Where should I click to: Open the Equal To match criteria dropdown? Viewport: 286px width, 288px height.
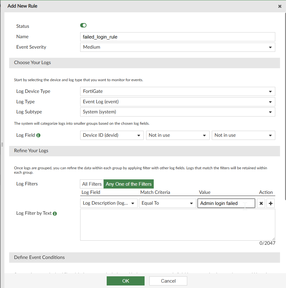167,203
